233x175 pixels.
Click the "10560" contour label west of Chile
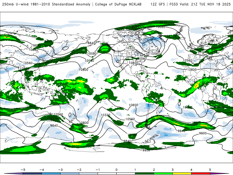point(130,119)
